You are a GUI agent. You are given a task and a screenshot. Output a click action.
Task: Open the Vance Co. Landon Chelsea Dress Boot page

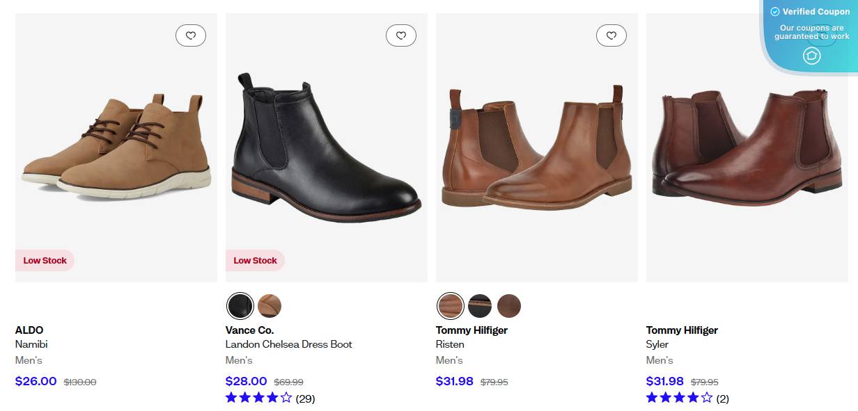(x=288, y=344)
